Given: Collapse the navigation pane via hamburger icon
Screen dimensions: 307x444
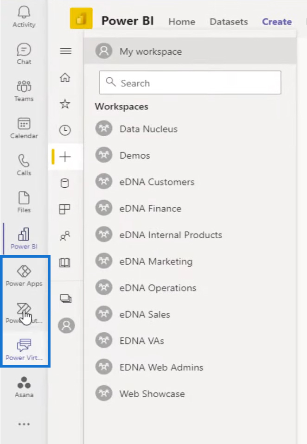Looking at the screenshot, I should point(66,51).
